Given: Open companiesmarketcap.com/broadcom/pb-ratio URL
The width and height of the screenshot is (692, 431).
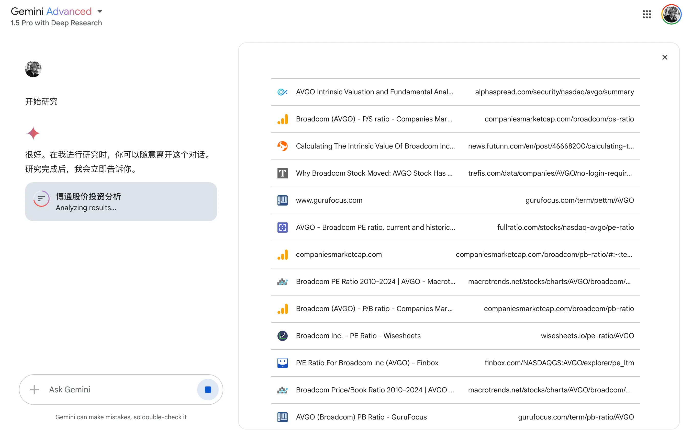Looking at the screenshot, I should 559,309.
